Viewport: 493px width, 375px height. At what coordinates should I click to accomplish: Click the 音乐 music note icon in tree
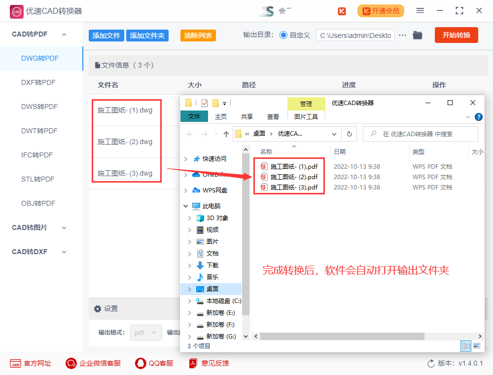200,277
